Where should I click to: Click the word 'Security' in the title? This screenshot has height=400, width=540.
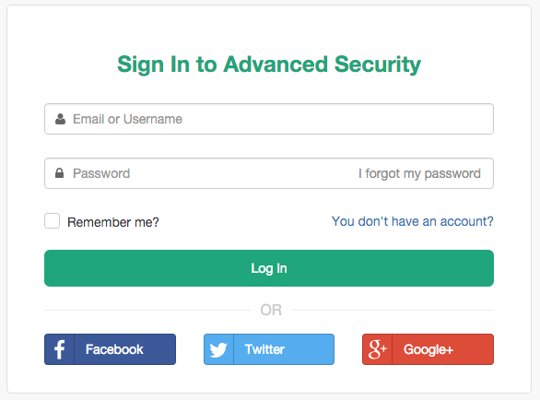click(378, 65)
